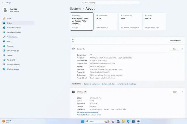Click the 16.0 GB installed RAM value
Screen dimensions: 187x124
click(x=98, y=61)
